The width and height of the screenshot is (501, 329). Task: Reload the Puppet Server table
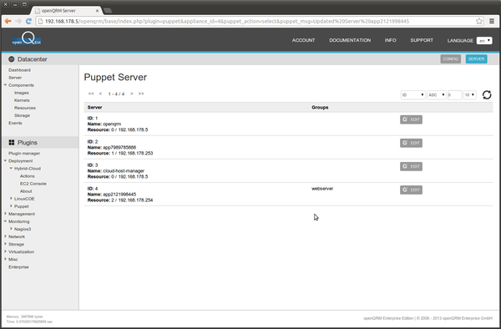tap(487, 95)
